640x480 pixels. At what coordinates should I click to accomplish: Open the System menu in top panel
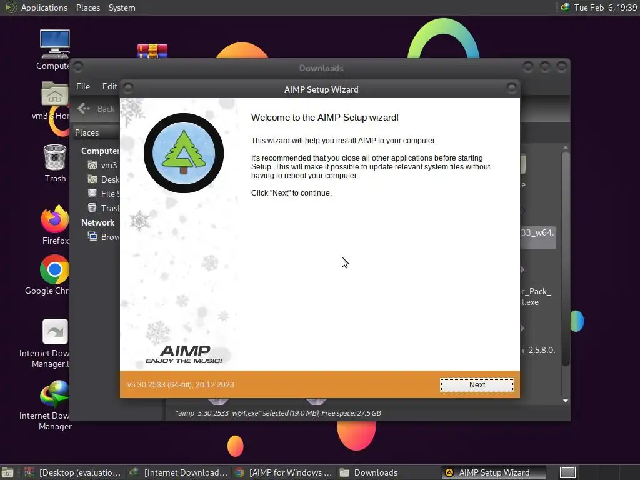point(122,7)
